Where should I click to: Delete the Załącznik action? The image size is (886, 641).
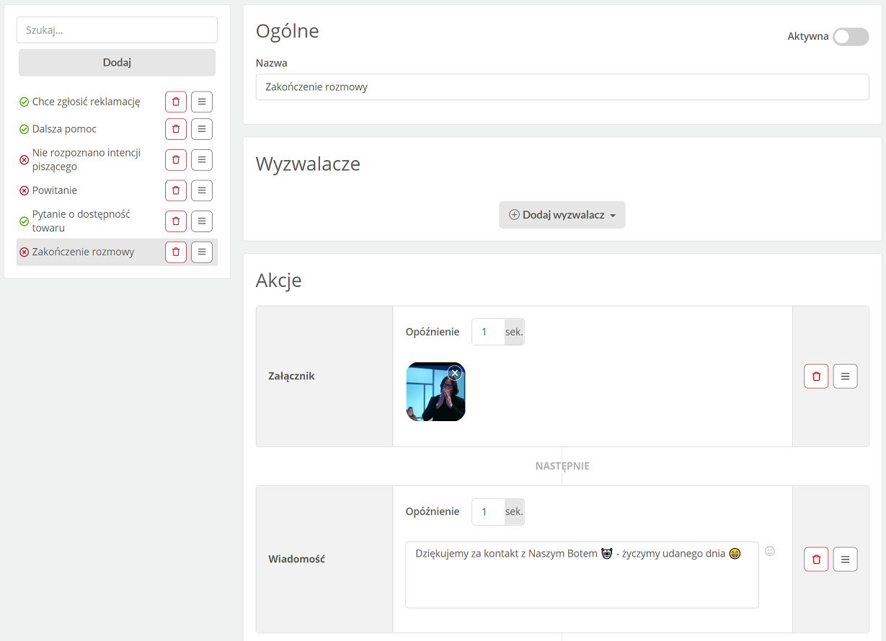click(x=816, y=376)
